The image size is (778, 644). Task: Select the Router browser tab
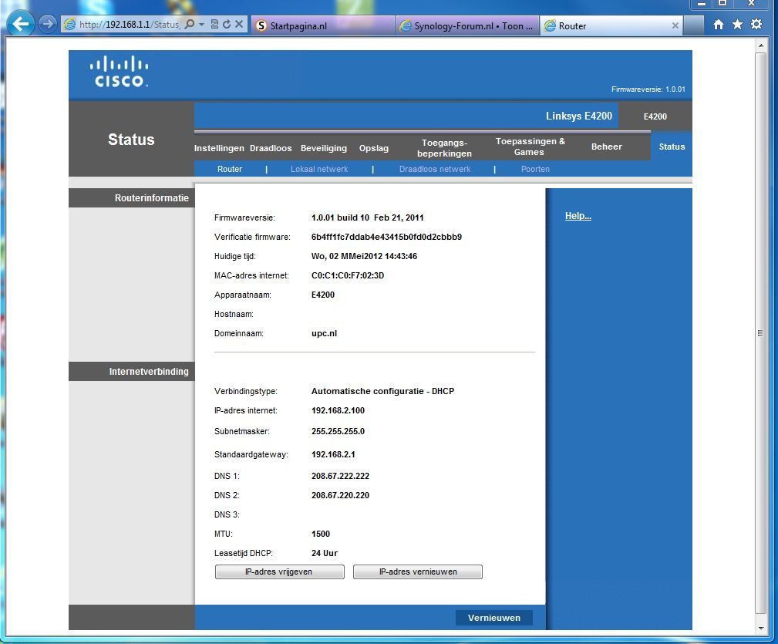coord(610,25)
